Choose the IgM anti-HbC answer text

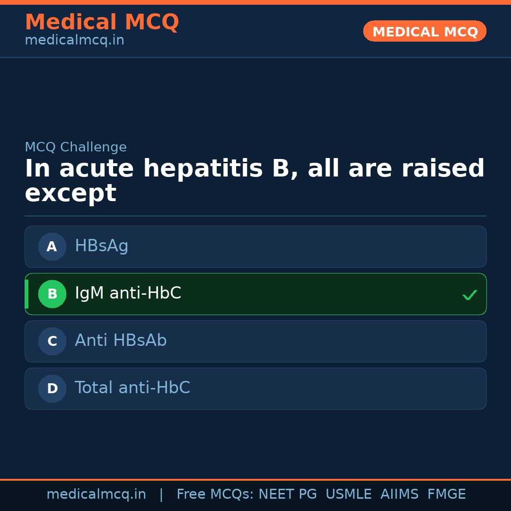tap(128, 293)
